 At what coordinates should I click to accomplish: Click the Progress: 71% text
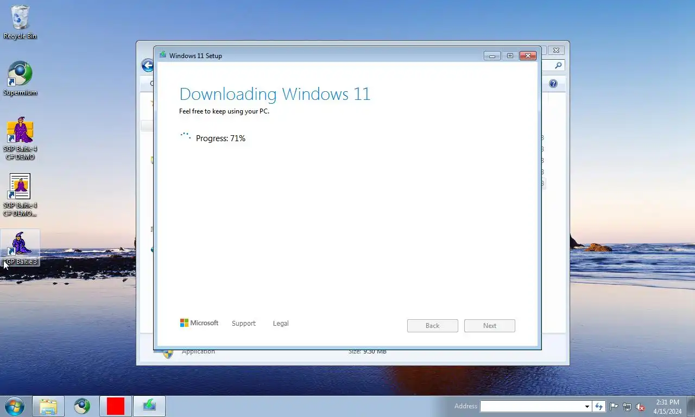[x=220, y=138]
